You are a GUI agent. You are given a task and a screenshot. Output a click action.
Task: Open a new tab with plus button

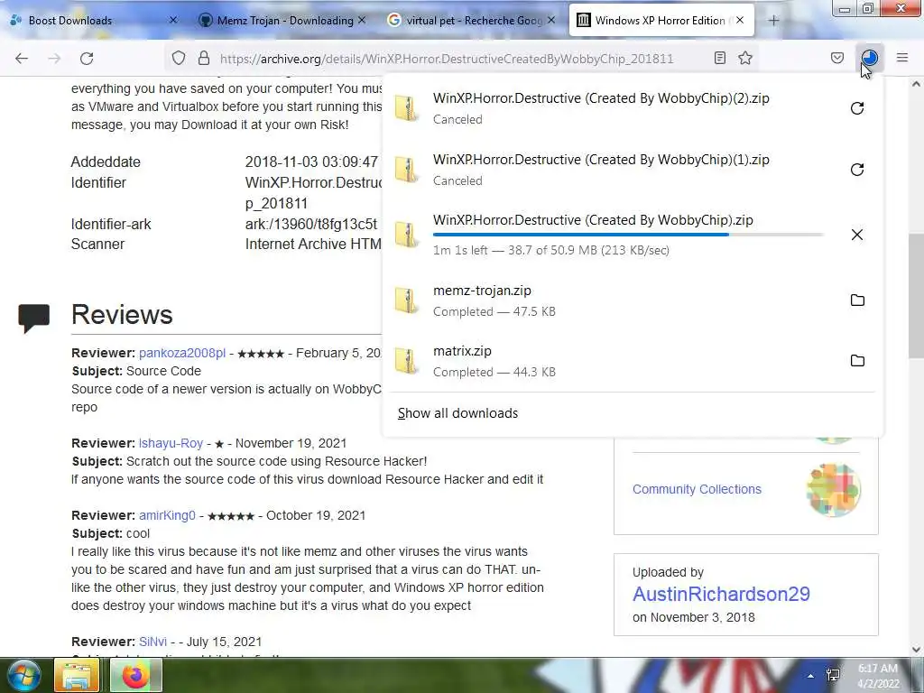pos(773,21)
